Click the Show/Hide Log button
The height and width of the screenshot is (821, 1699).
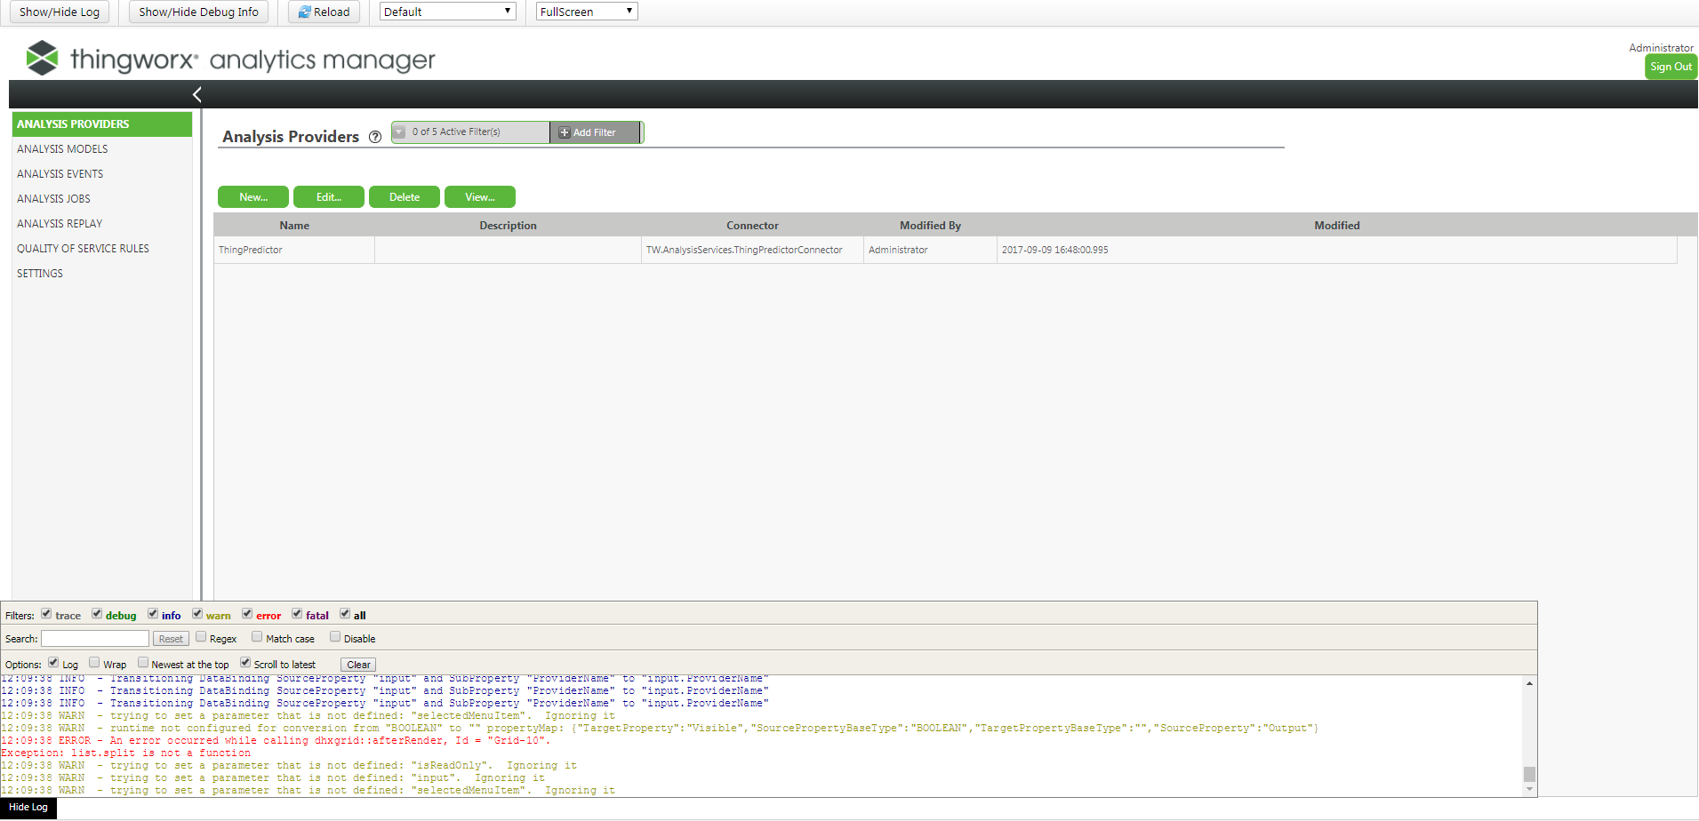point(60,12)
